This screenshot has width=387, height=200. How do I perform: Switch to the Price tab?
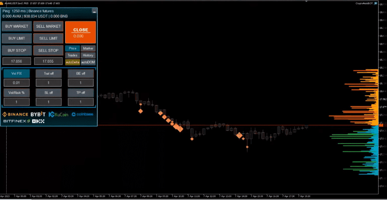point(73,48)
